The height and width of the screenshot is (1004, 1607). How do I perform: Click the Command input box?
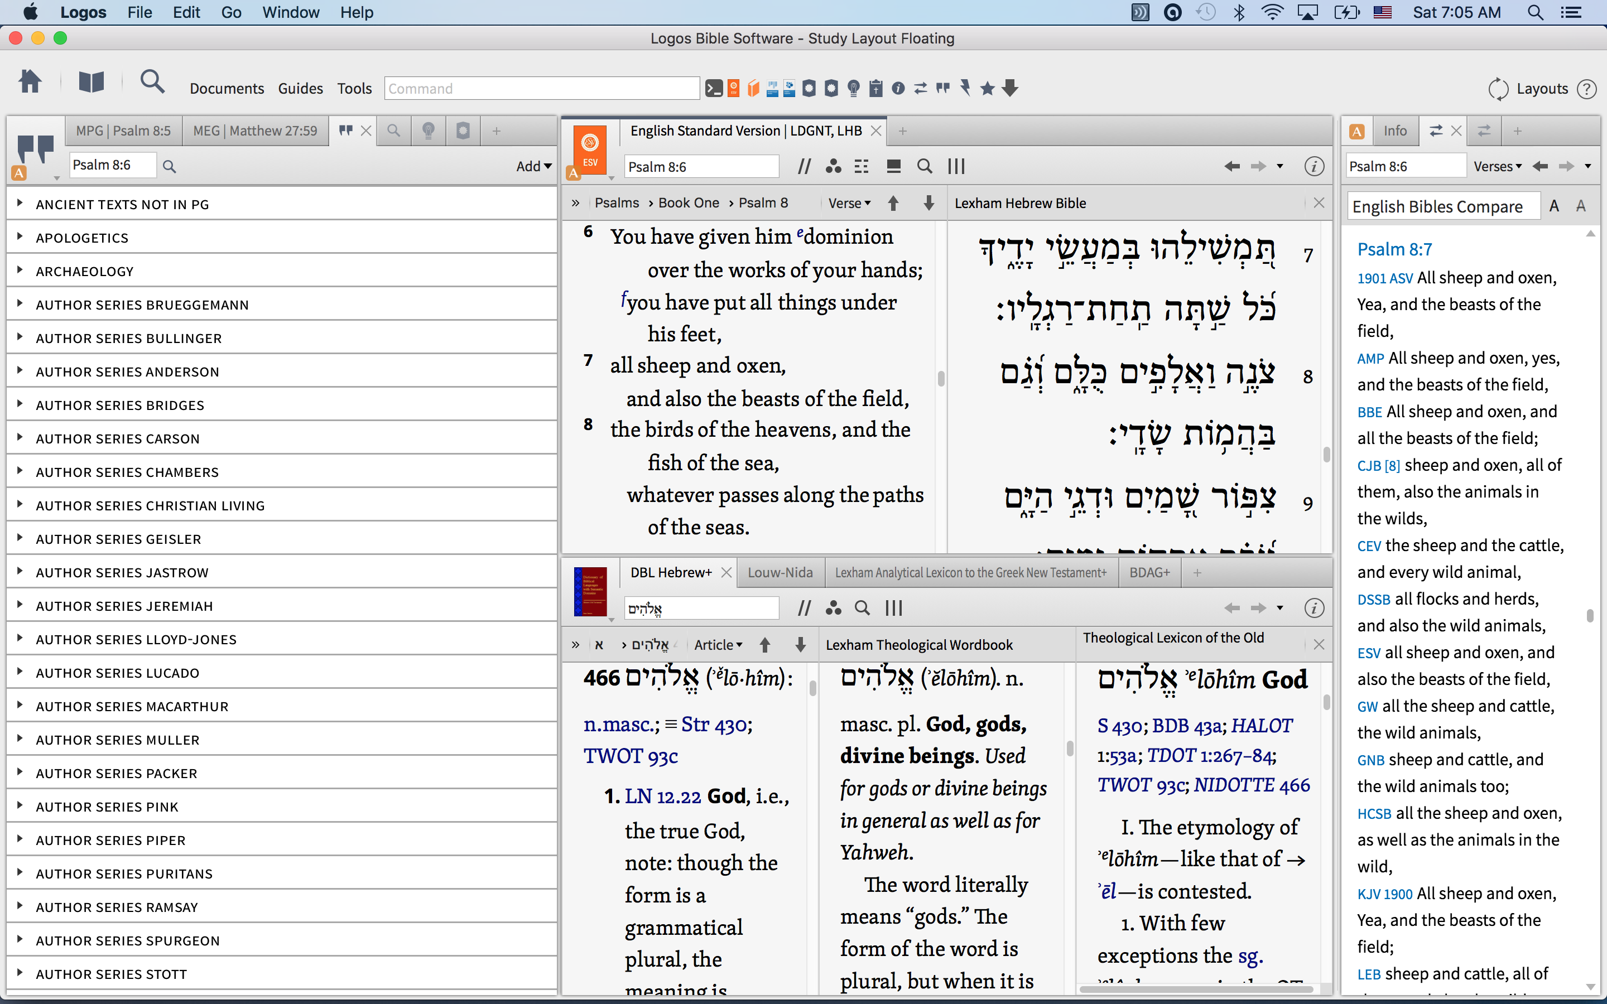[541, 88]
